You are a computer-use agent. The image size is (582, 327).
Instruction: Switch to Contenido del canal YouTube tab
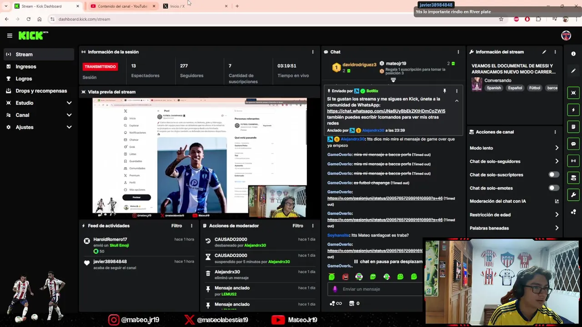(x=122, y=6)
